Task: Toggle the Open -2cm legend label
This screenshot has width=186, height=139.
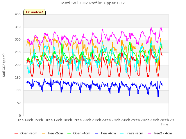Action: [29, 133]
